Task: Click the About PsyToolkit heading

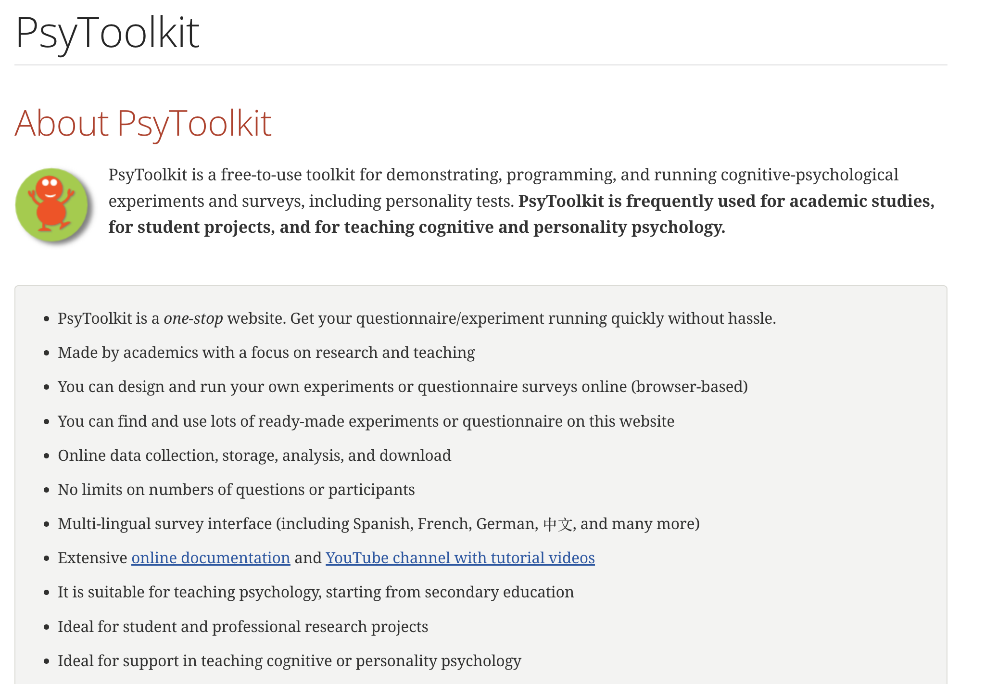Action: click(143, 124)
